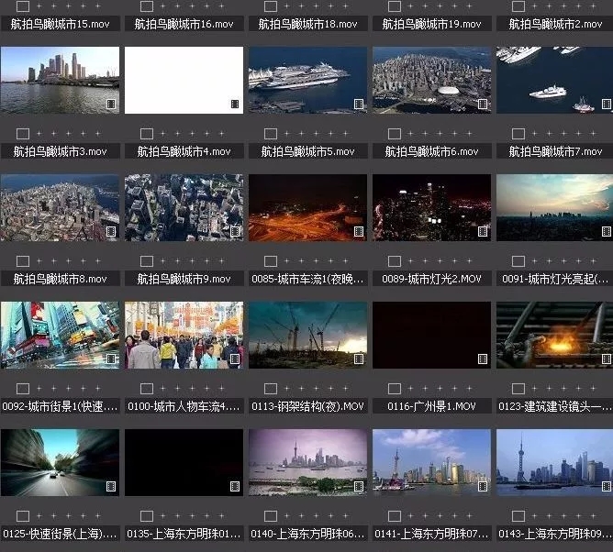
Task: Click the file name 0123-建筑建设镜头一…
Action: coord(555,406)
